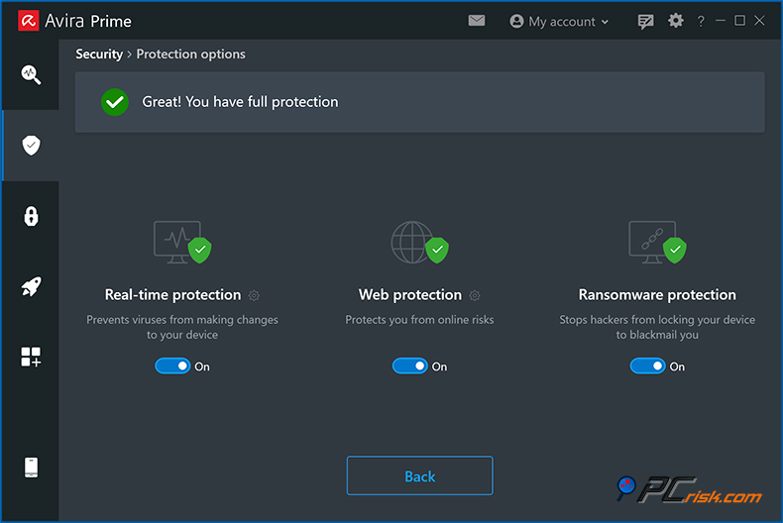This screenshot has width=783, height=523.
Task: Turn off Real-time protection toggle
Action: tap(172, 366)
